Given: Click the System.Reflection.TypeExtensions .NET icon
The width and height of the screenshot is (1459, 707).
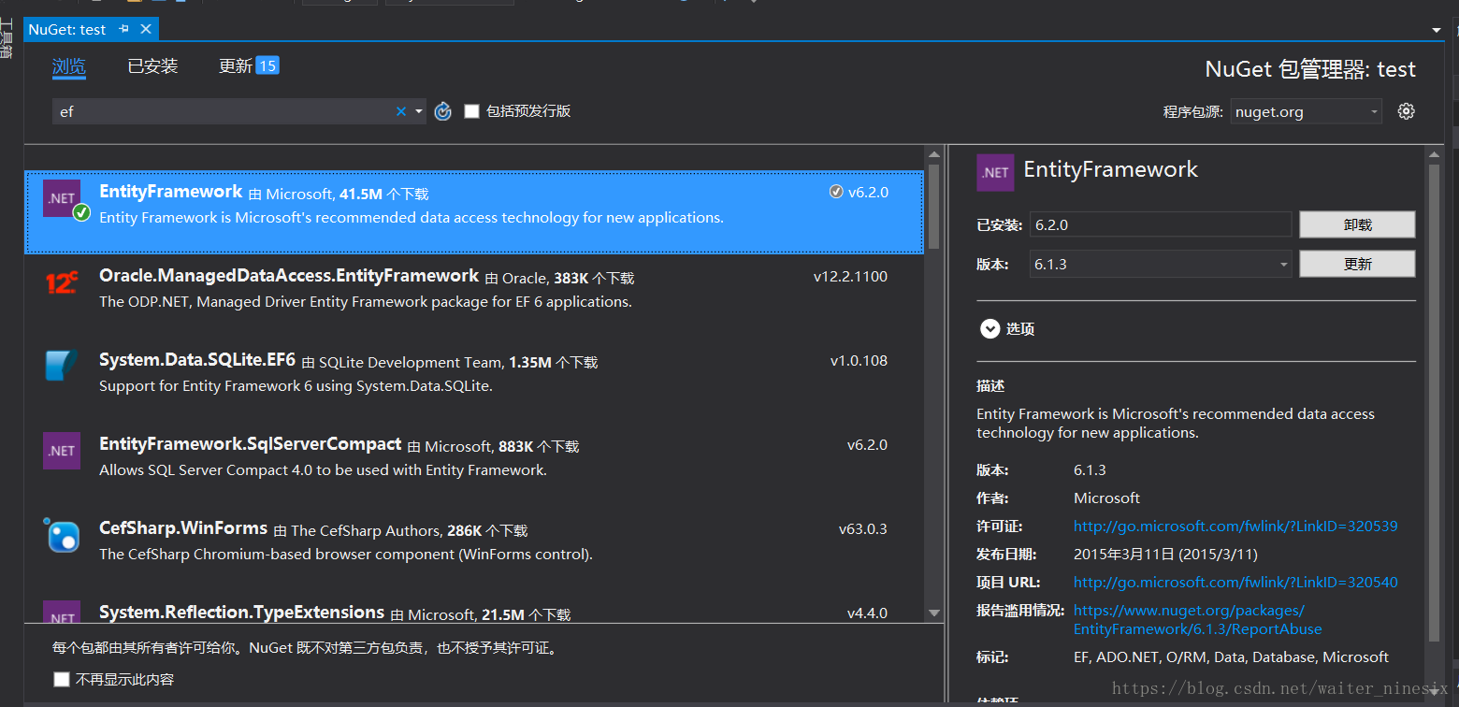Looking at the screenshot, I should [x=62, y=613].
